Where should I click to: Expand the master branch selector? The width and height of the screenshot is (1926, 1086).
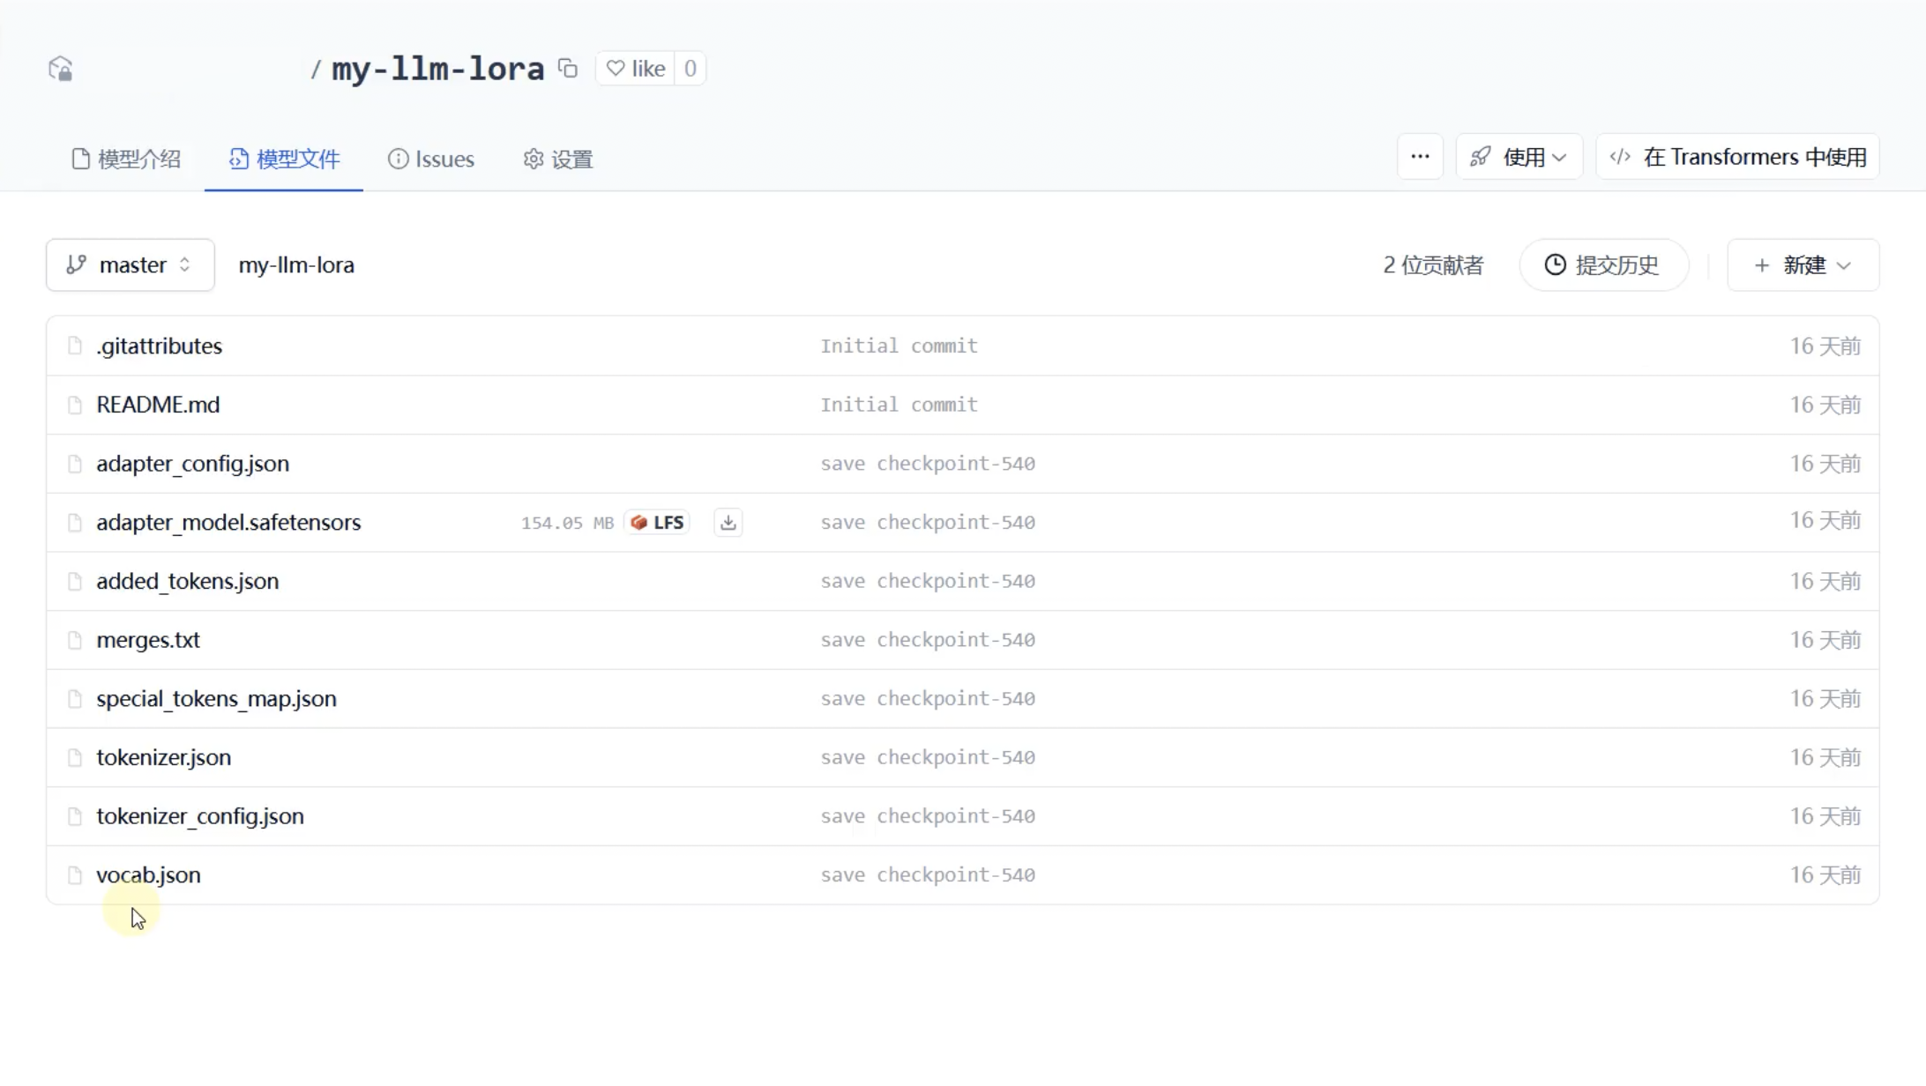coord(130,265)
